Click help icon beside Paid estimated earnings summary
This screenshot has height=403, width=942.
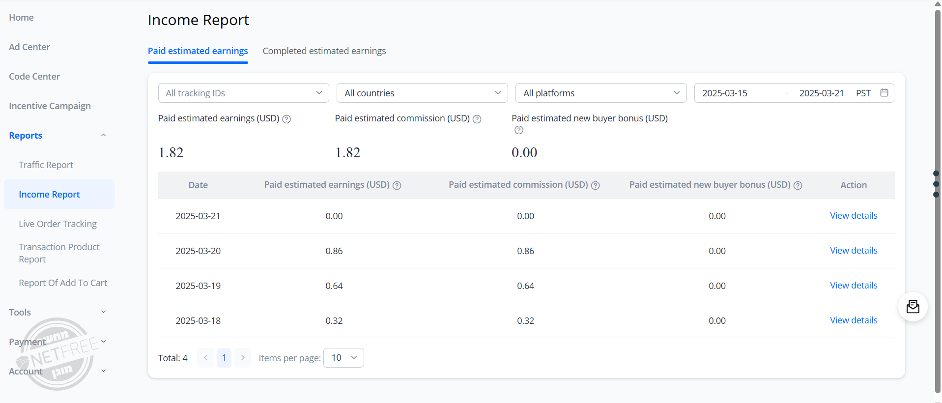coord(286,119)
